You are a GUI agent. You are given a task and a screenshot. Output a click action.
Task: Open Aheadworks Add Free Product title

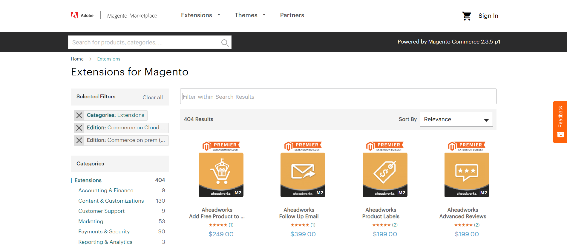coord(217,213)
